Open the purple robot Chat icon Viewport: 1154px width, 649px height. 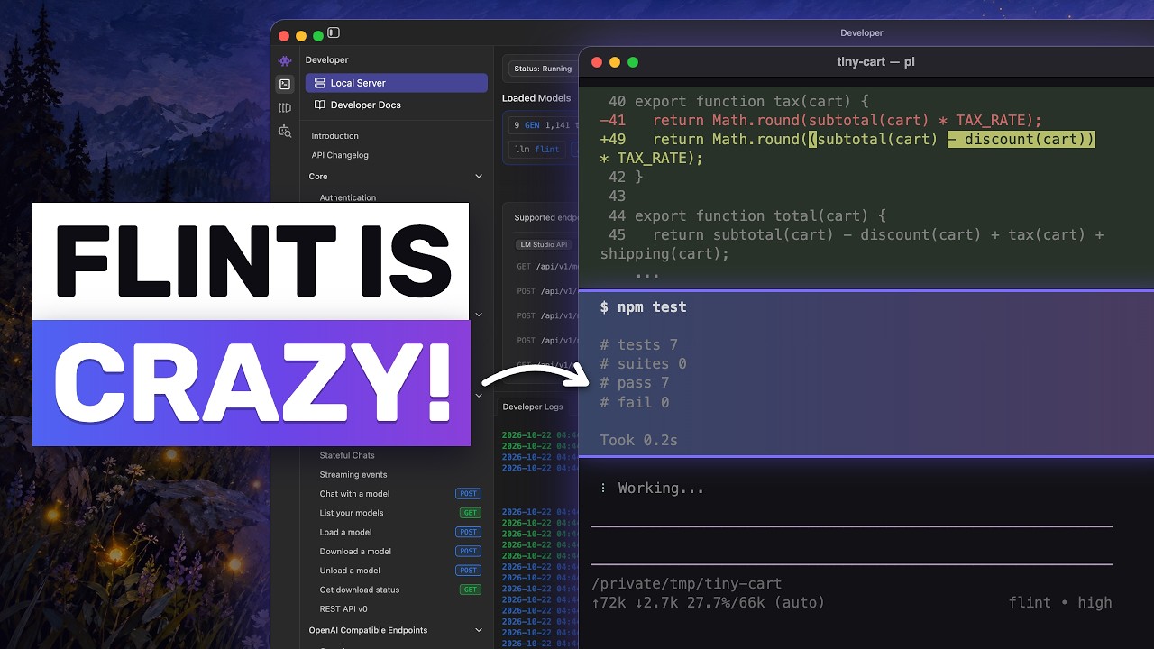pos(285,60)
